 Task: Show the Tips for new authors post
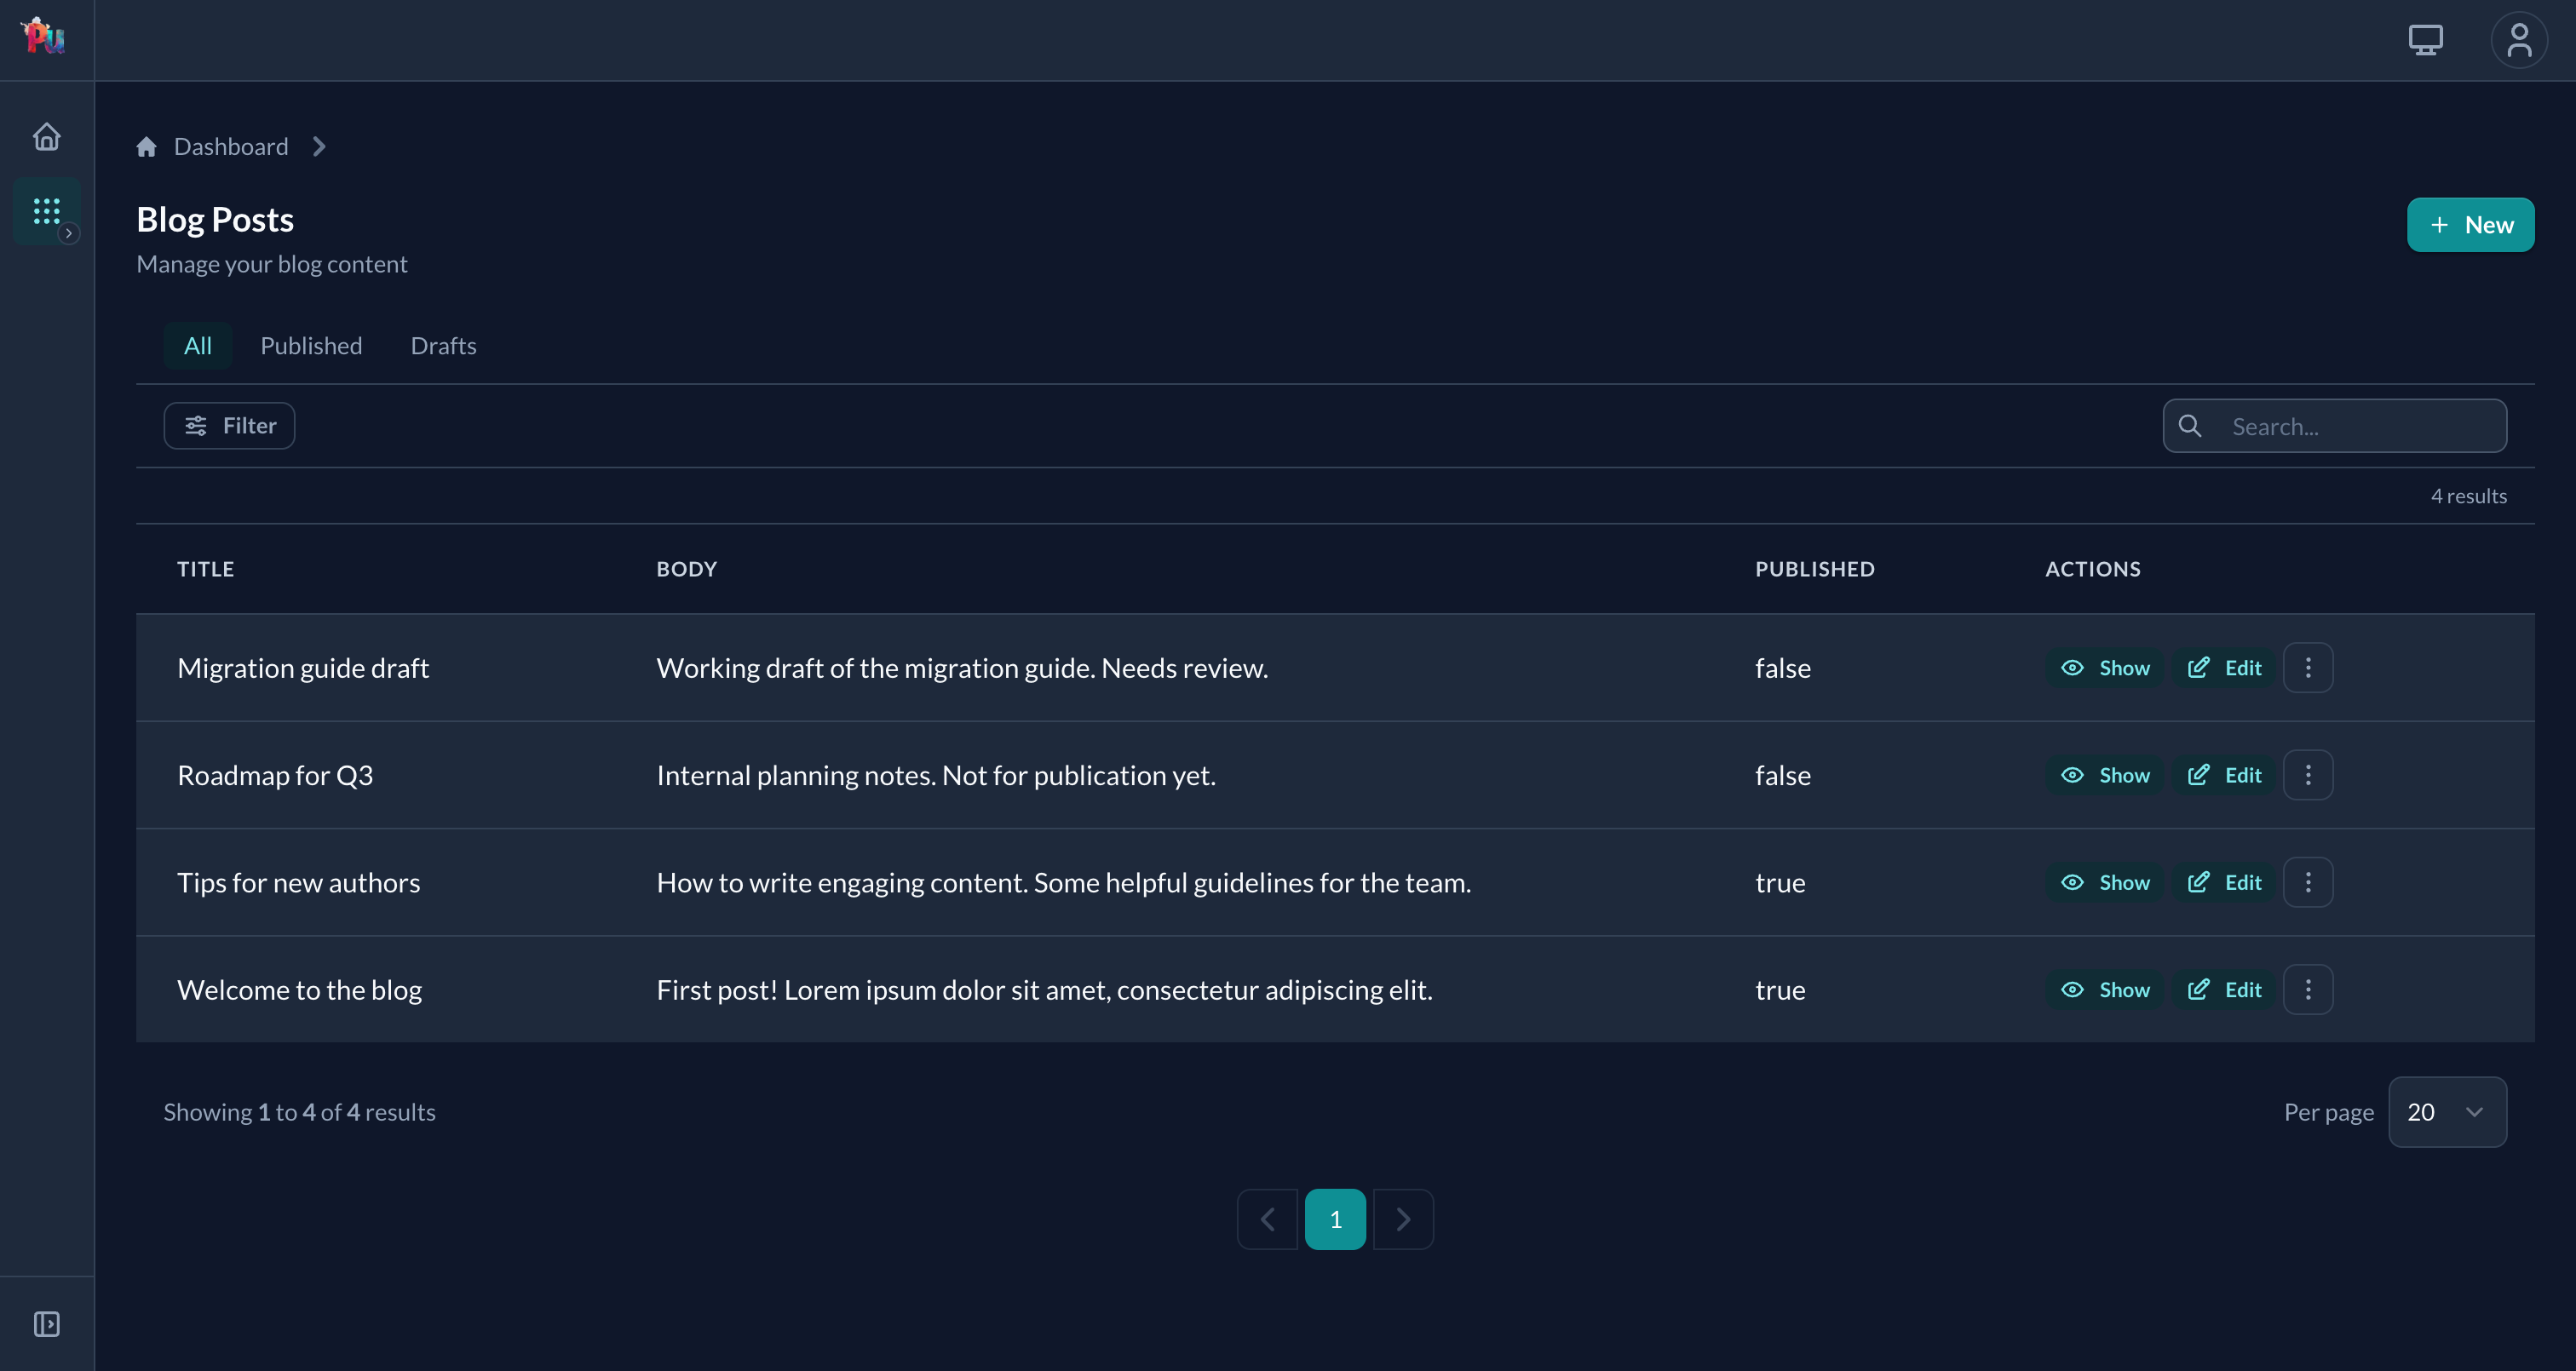(2105, 882)
